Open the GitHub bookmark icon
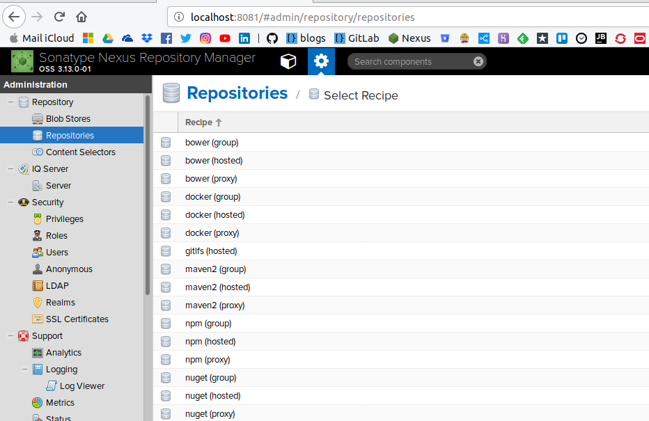649x421 pixels. 272,38
